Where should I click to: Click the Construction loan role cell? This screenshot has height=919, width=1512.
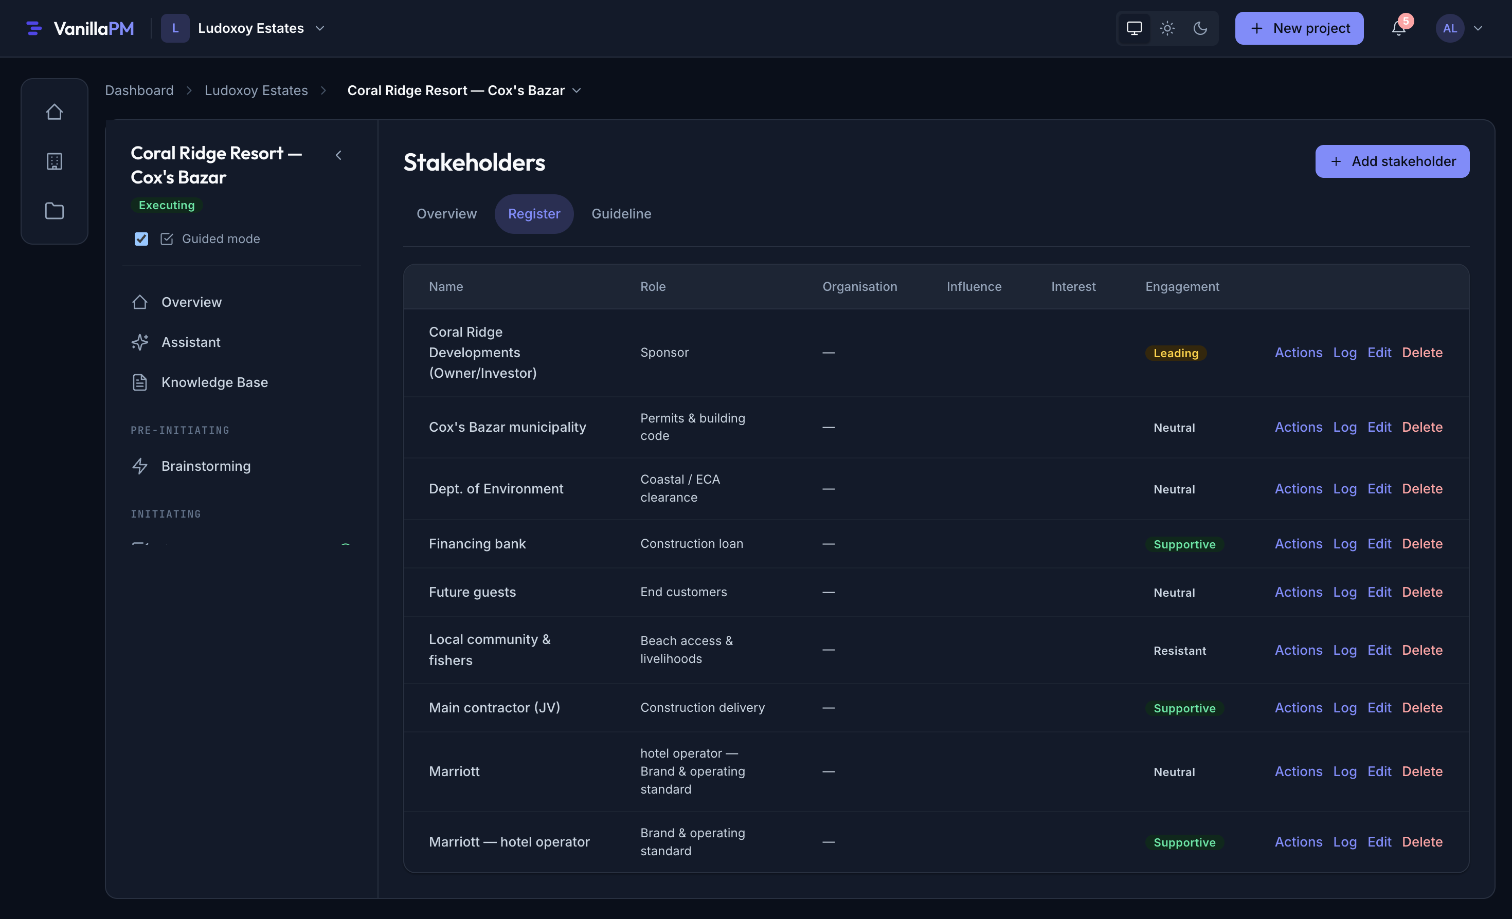click(691, 544)
